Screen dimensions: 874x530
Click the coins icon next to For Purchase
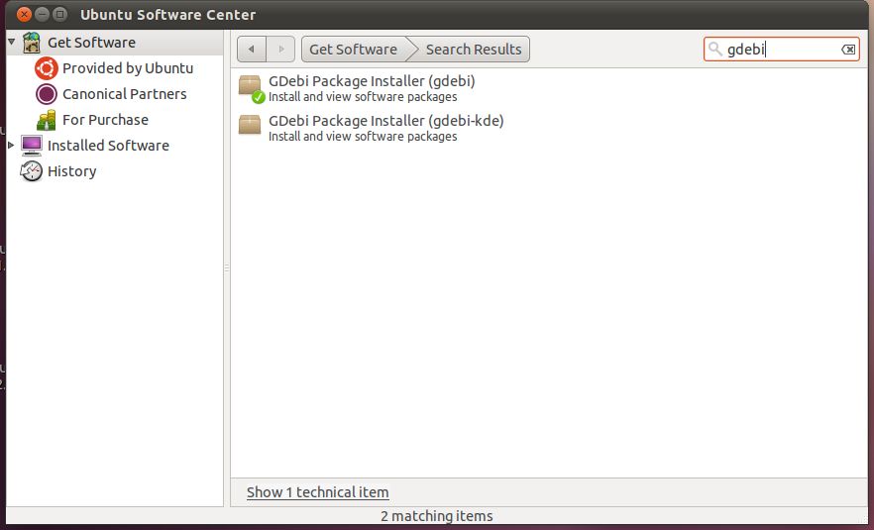(x=47, y=120)
